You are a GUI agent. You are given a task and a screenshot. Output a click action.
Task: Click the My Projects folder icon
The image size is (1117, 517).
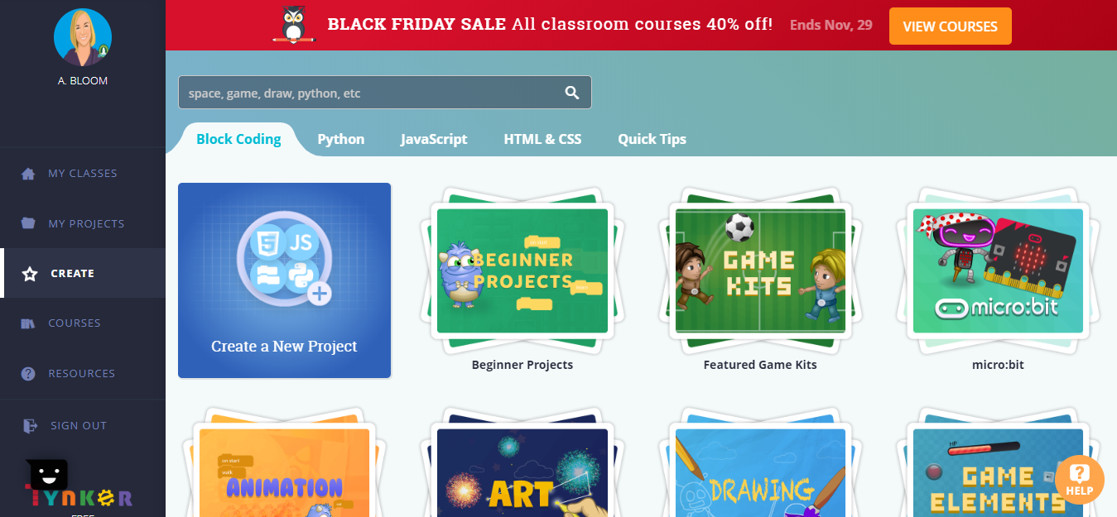28,223
